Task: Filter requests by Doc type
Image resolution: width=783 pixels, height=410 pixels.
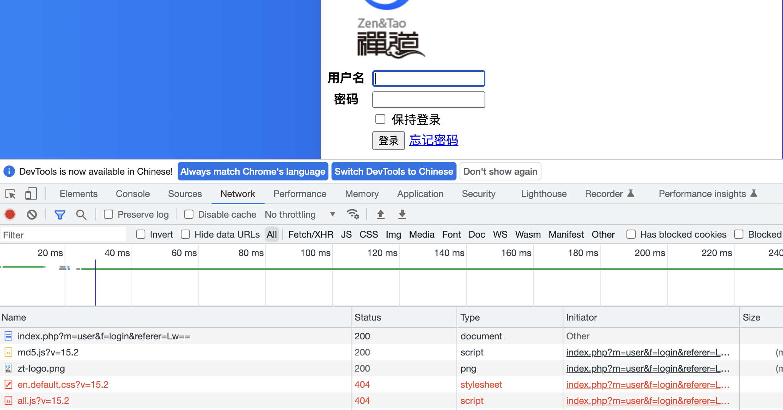Action: pos(477,235)
